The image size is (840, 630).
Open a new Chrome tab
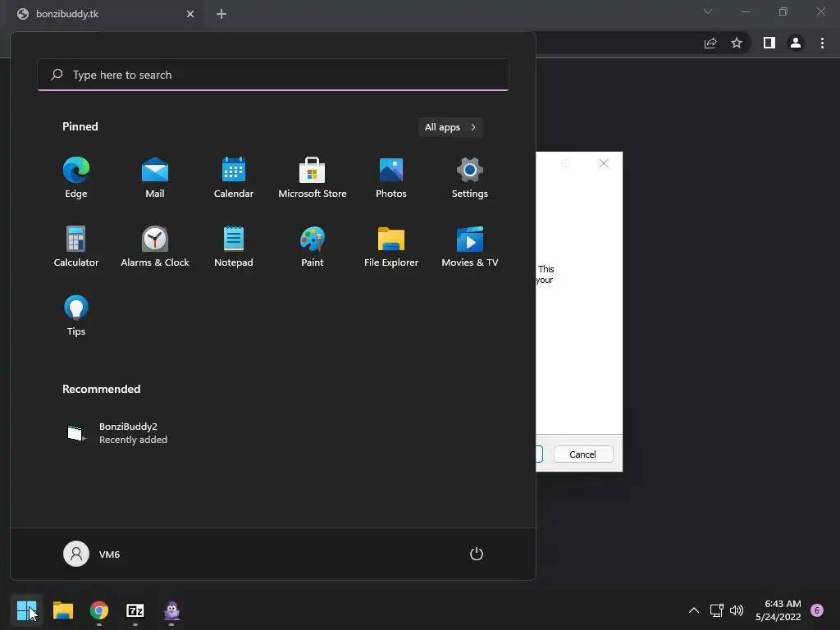point(221,14)
